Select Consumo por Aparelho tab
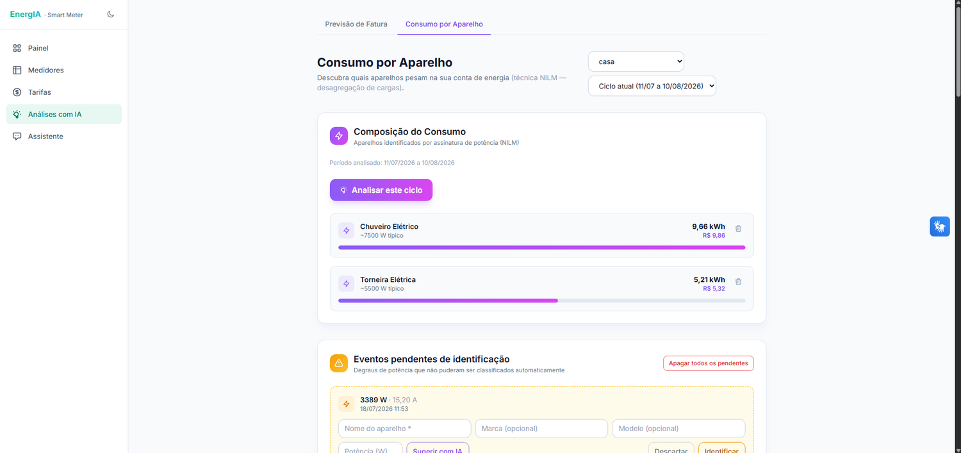961x453 pixels. pos(444,24)
